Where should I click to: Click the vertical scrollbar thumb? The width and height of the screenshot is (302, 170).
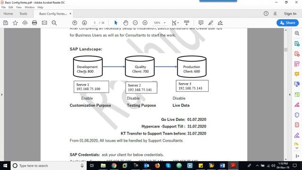285,50
